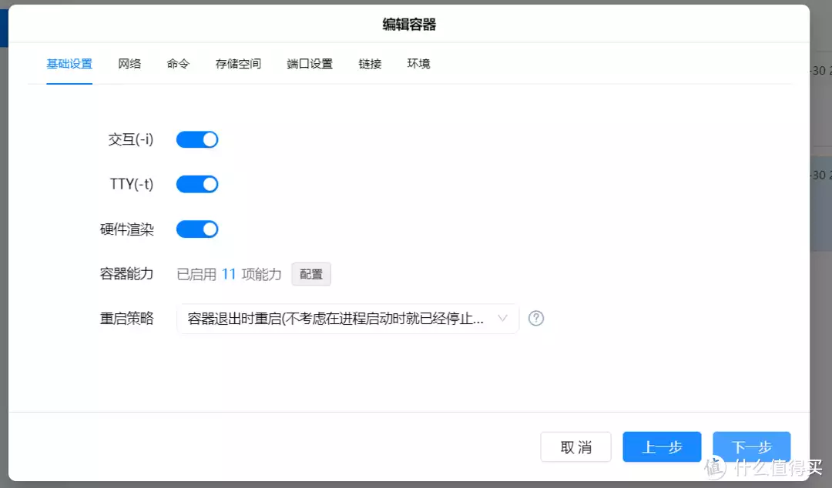Toggle the TTY(-t) switch
Screen dimensions: 832x488
(x=197, y=184)
